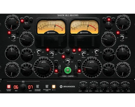Select the left Nickel transformer LED
This screenshot has height=107, width=135.
(x=56, y=63)
